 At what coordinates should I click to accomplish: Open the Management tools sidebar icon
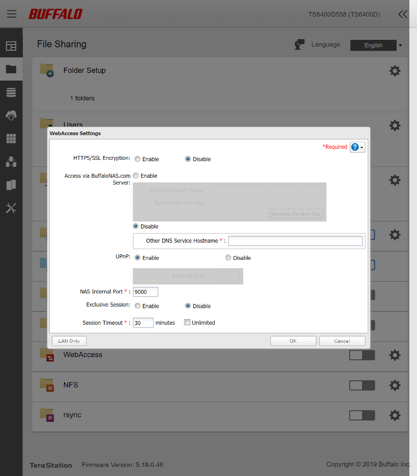click(11, 208)
